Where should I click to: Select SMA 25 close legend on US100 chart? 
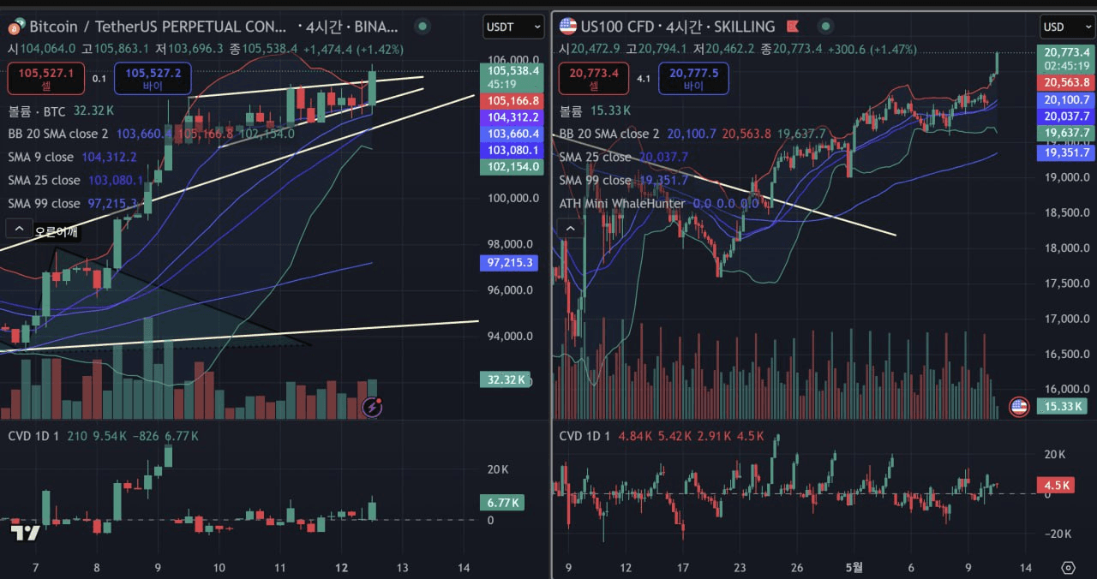tap(595, 157)
